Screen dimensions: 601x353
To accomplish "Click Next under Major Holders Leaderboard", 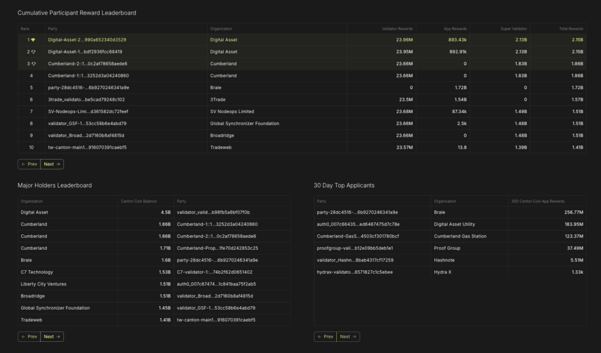I will click(52, 337).
